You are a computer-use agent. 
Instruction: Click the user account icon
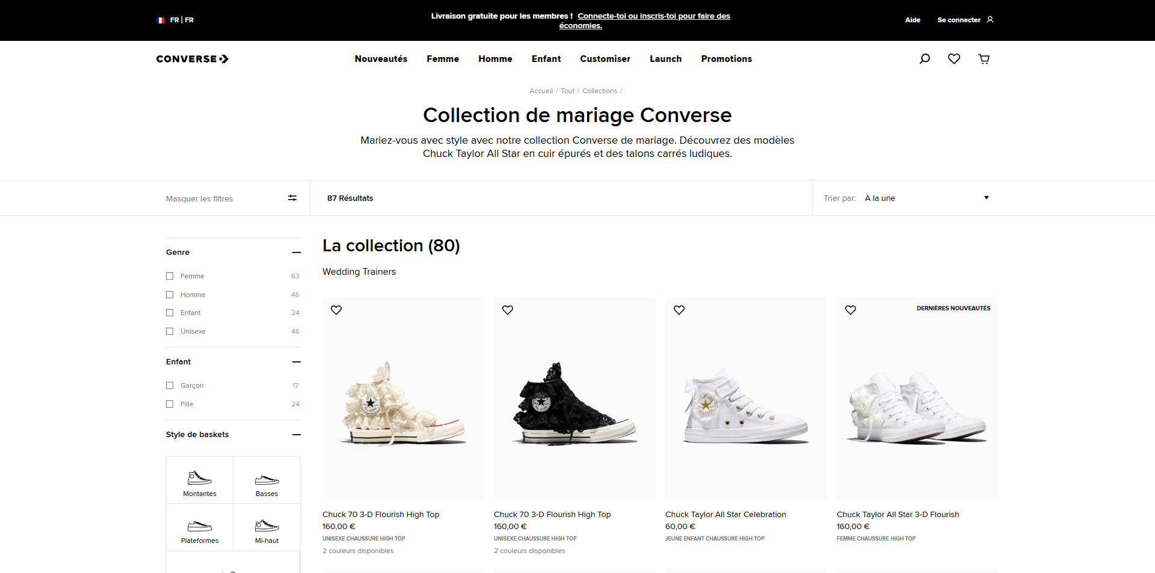[990, 20]
